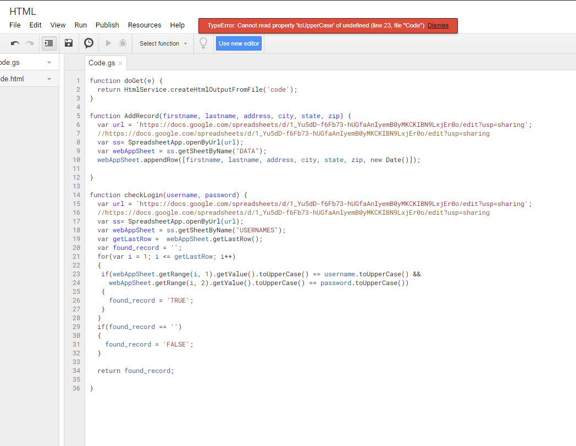Screen dimensions: 576x446
Task: Run the script with the play icon
Action: point(108,43)
